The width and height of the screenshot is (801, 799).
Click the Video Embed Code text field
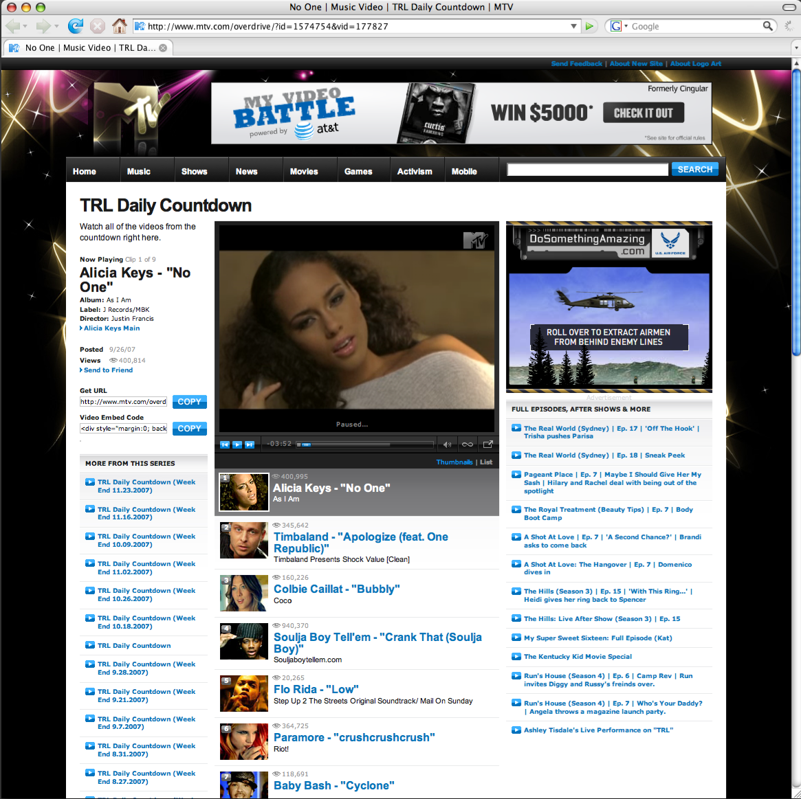click(x=124, y=428)
